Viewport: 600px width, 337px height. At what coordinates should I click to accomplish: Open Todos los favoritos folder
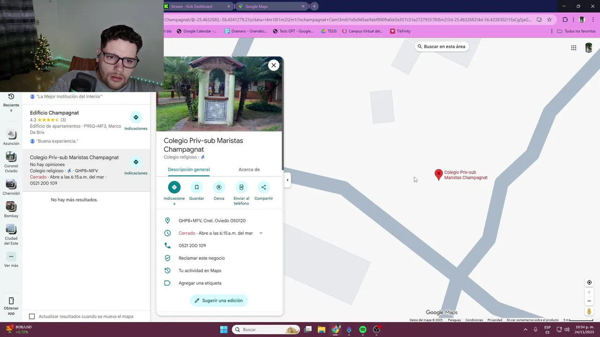coord(576,31)
